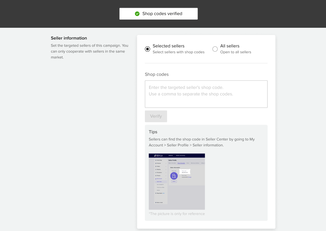Choose the All sellers radio option

pyautogui.click(x=215, y=49)
